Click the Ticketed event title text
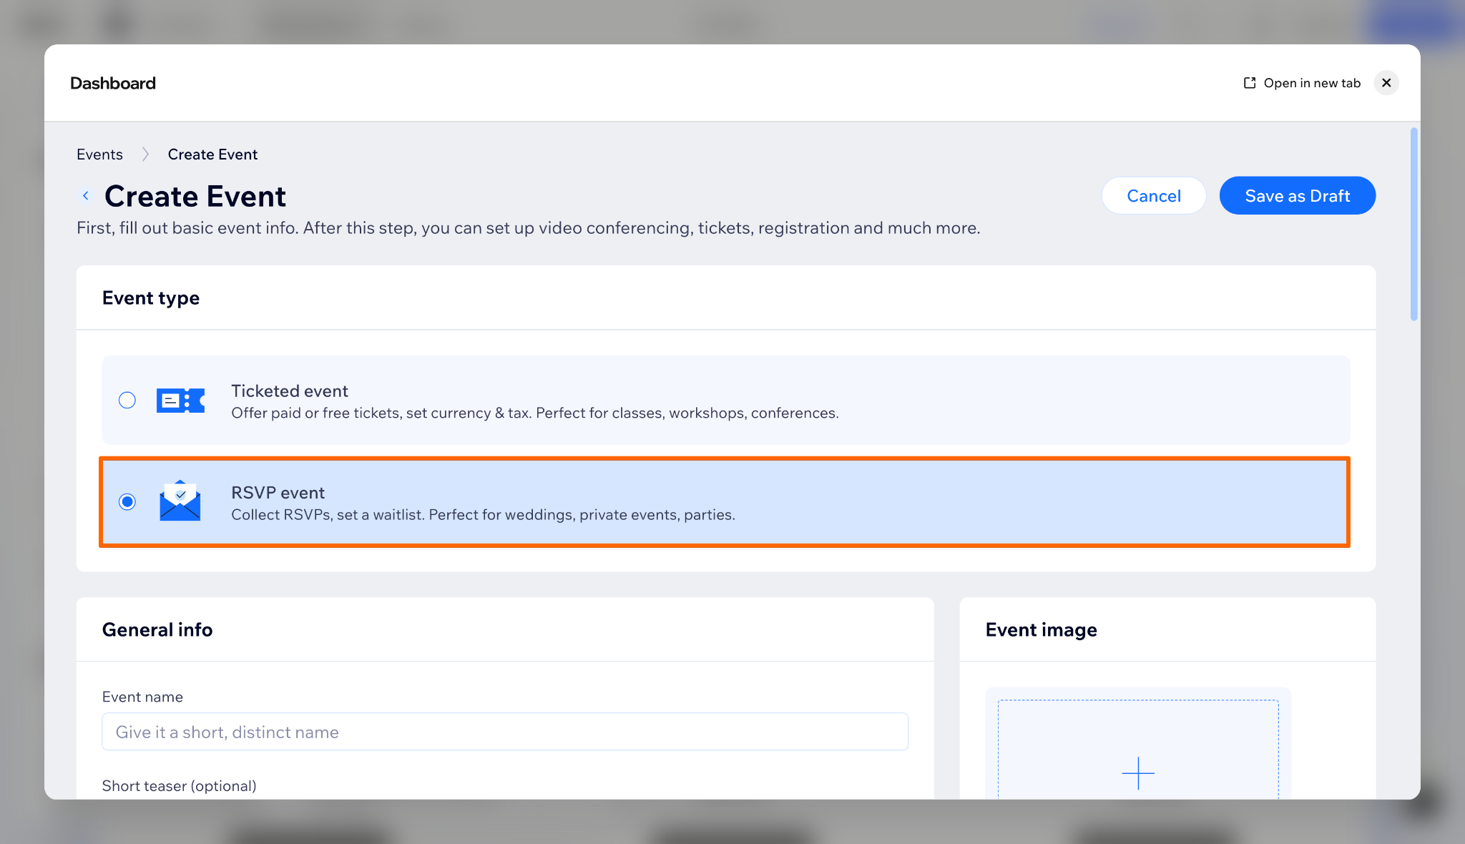1465x844 pixels. 290,391
